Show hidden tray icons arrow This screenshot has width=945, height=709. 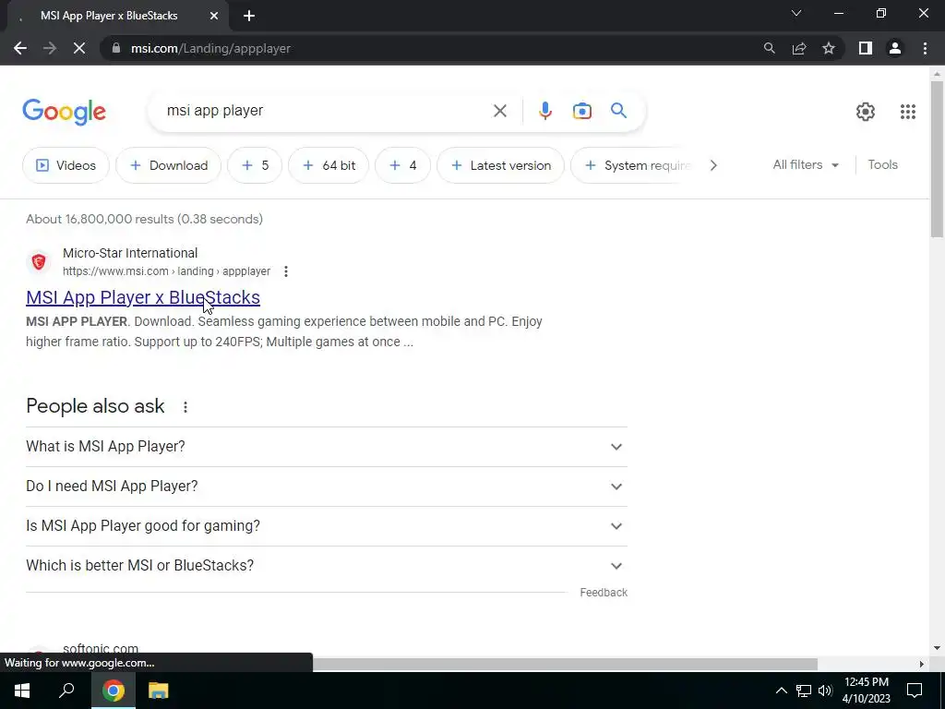tap(781, 691)
